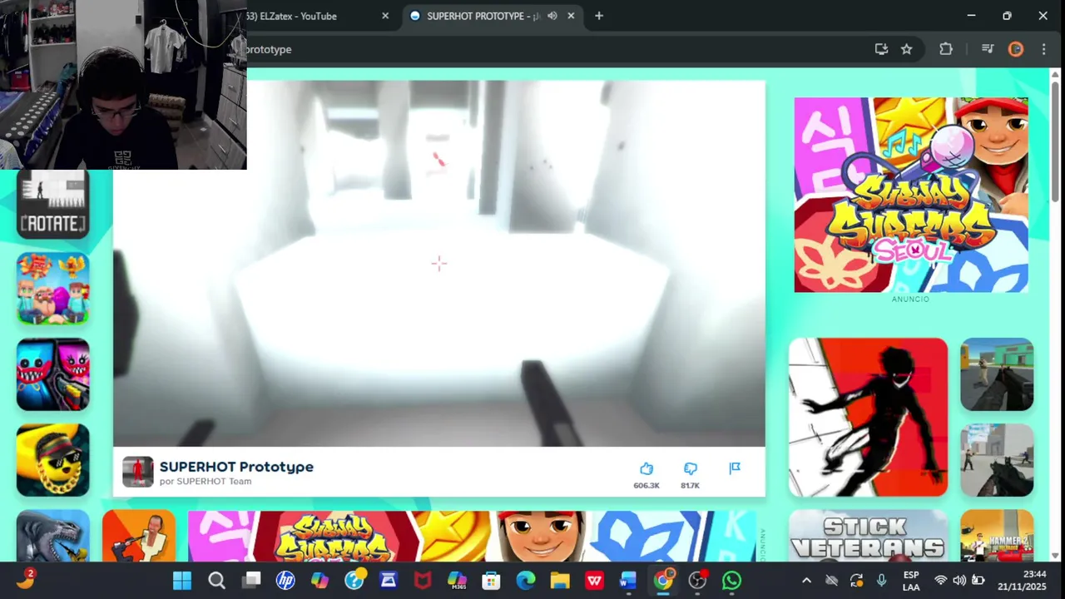Open Chrome extensions puzzle icon
Image resolution: width=1065 pixels, height=599 pixels.
click(x=946, y=49)
